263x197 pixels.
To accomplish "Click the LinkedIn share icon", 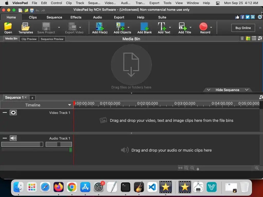I will coord(253,17).
